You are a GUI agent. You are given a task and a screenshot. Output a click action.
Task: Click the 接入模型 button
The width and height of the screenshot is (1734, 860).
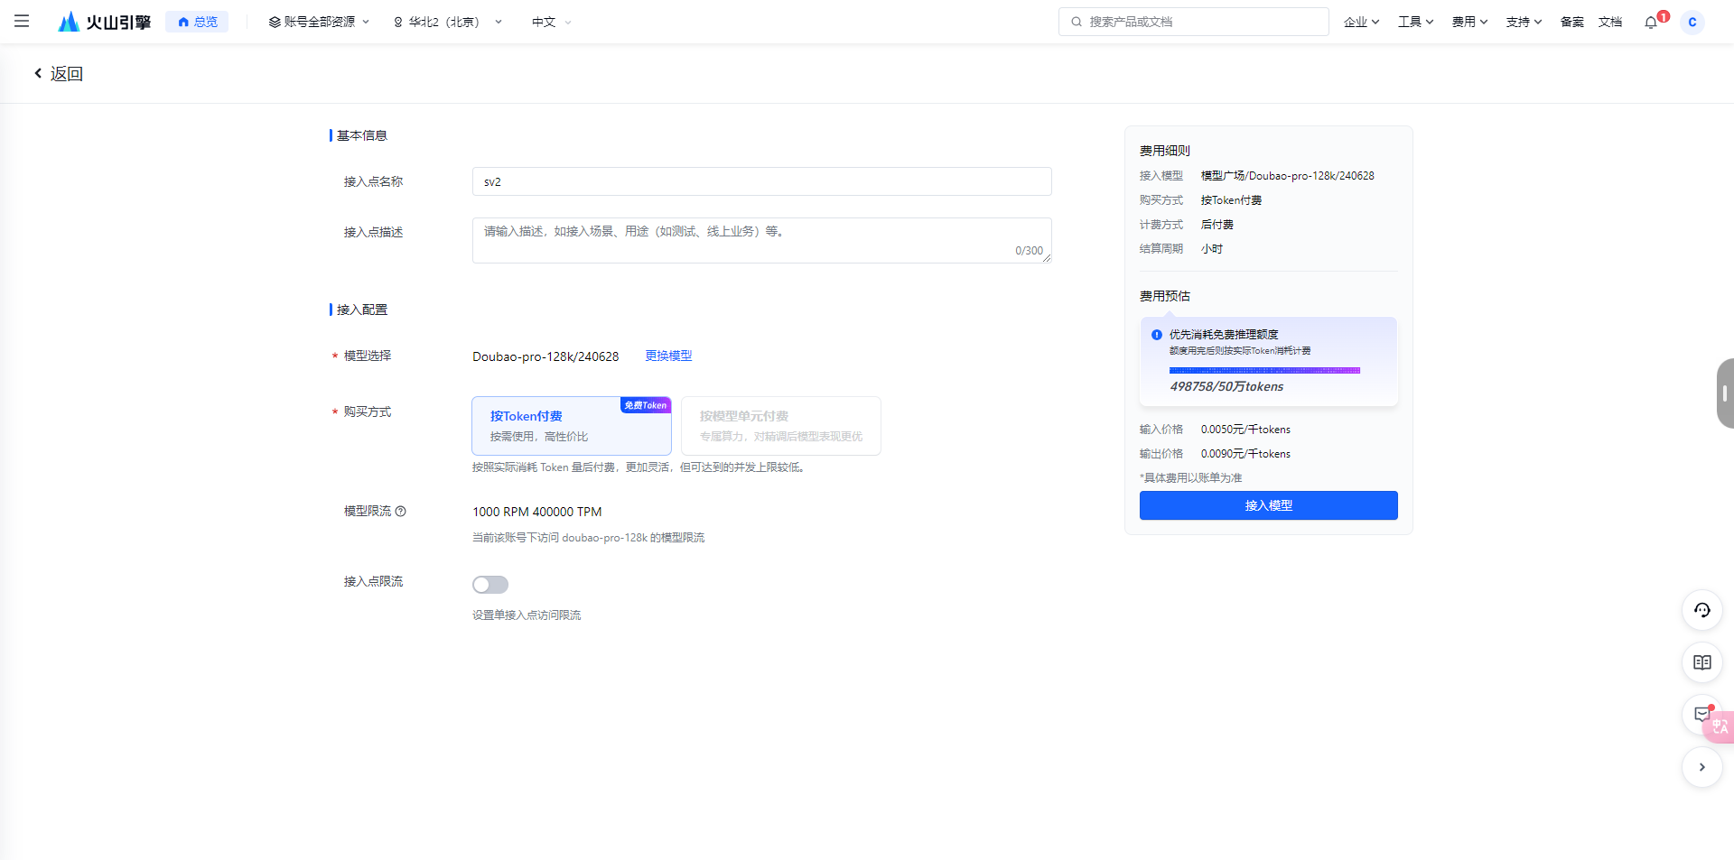1268,505
